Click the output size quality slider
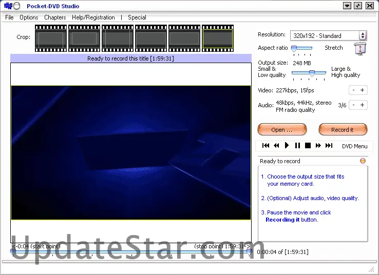379x275 pixels. point(311,73)
